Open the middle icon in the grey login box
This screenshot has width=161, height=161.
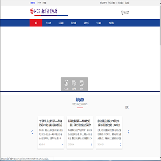click(74, 83)
